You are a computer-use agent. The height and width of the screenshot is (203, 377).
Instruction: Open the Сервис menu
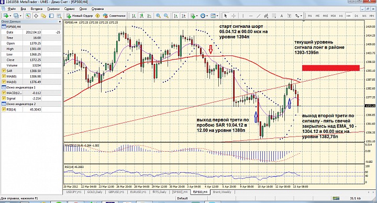[x=70, y=9]
